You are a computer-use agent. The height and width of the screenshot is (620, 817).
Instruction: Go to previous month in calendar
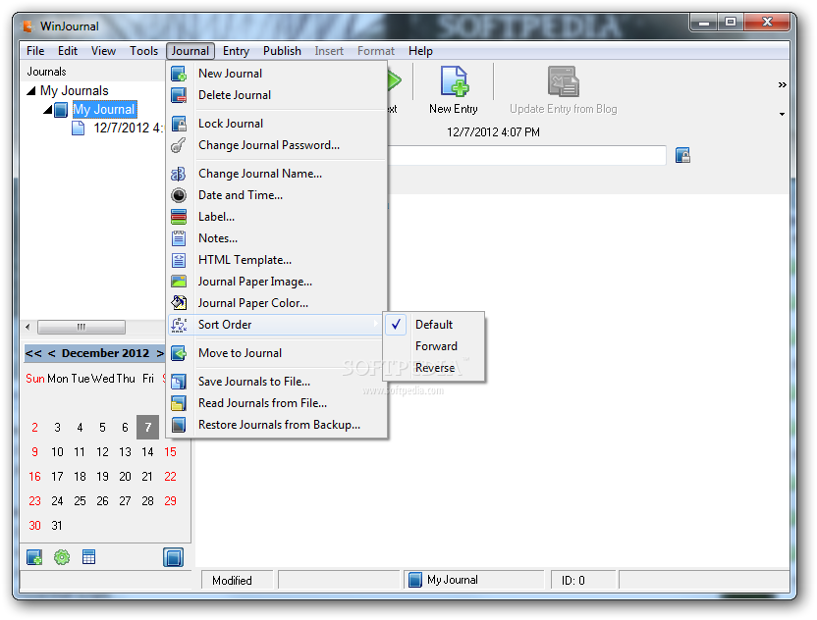[52, 353]
